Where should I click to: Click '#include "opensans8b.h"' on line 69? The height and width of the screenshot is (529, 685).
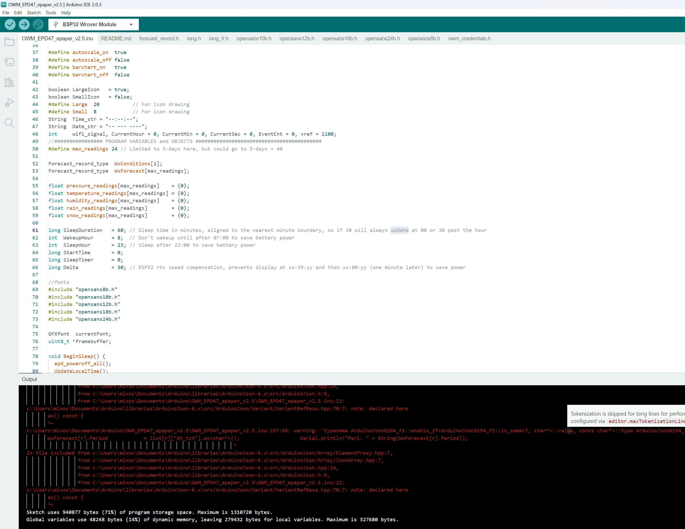pos(83,289)
